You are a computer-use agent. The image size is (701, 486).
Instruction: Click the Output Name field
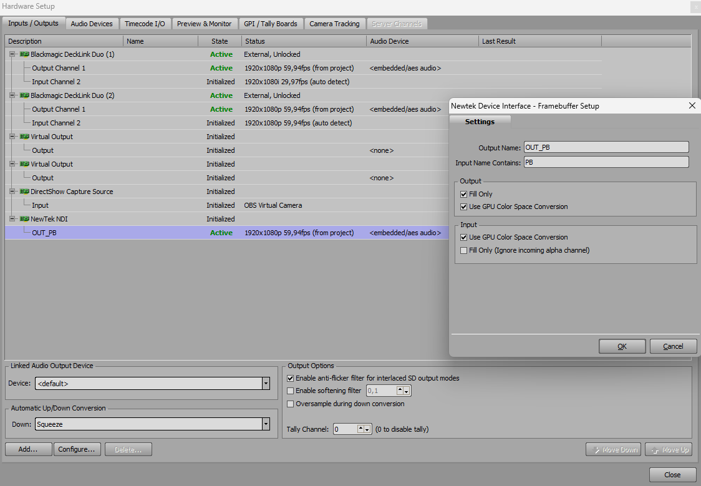tap(606, 147)
